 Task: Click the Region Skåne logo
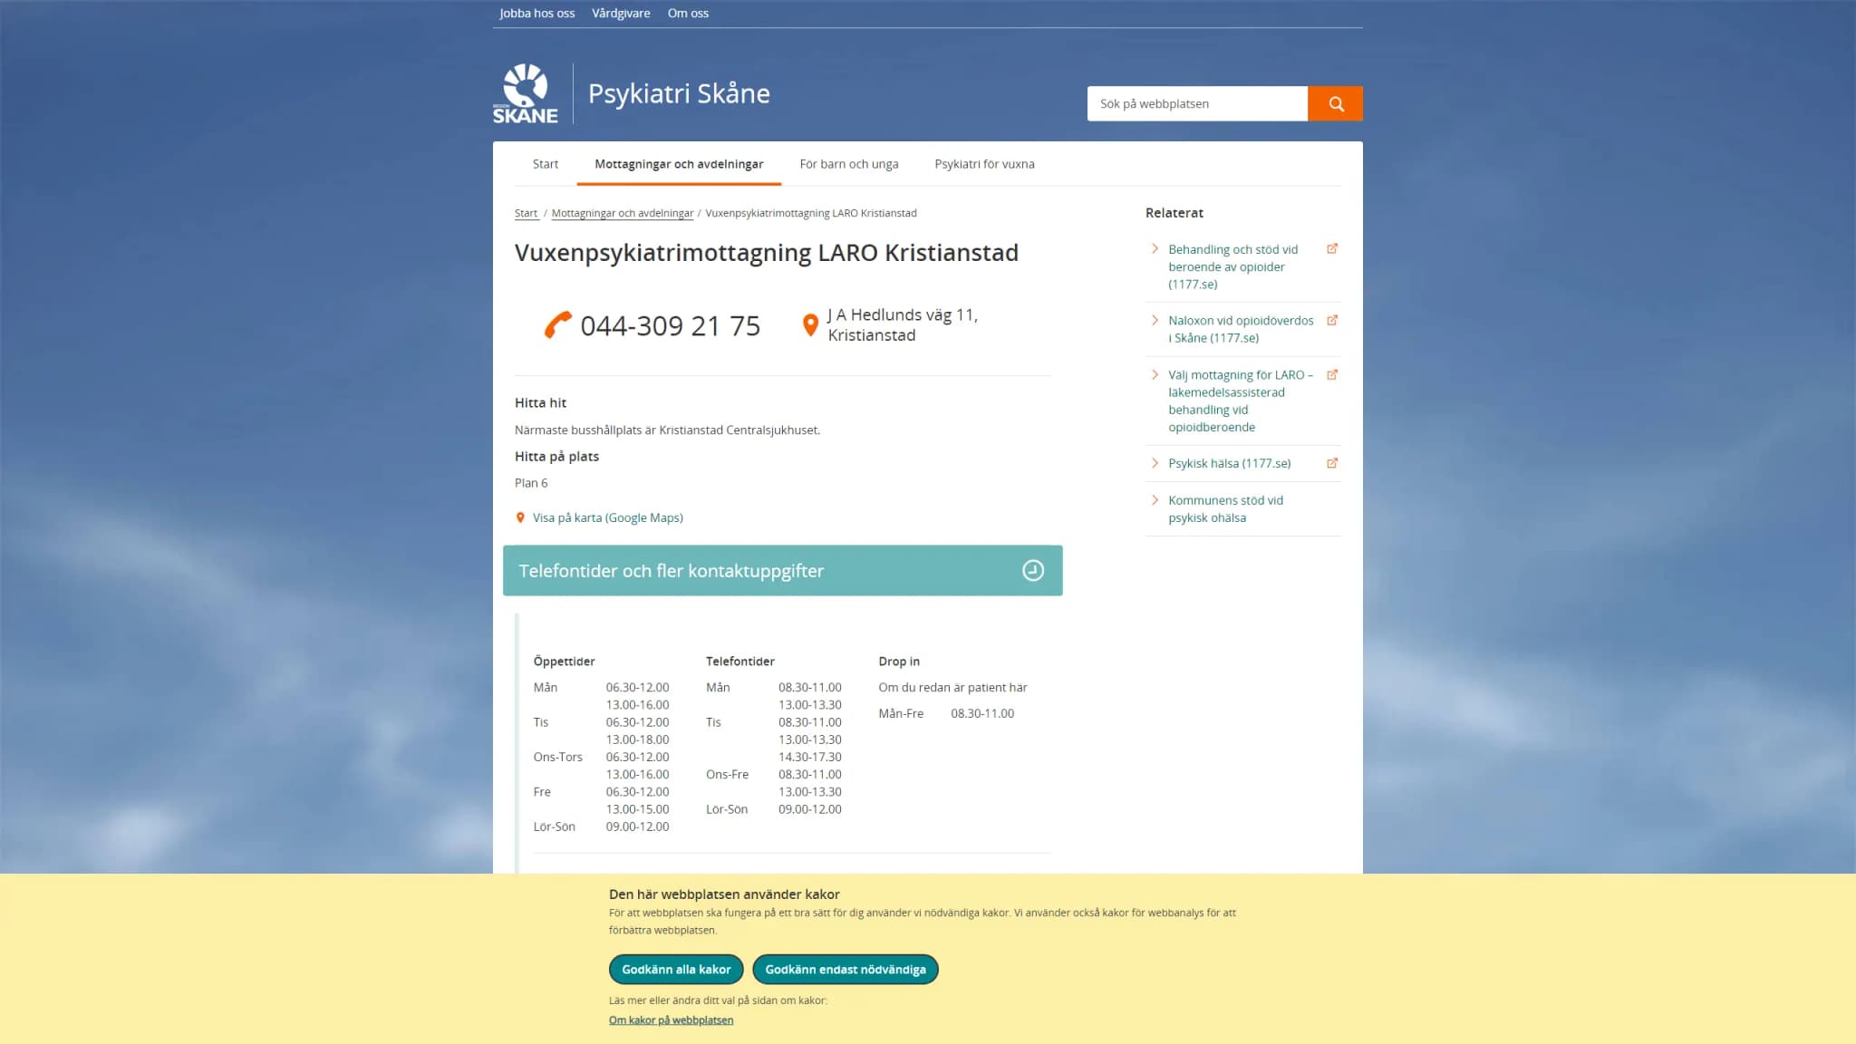pos(526,93)
